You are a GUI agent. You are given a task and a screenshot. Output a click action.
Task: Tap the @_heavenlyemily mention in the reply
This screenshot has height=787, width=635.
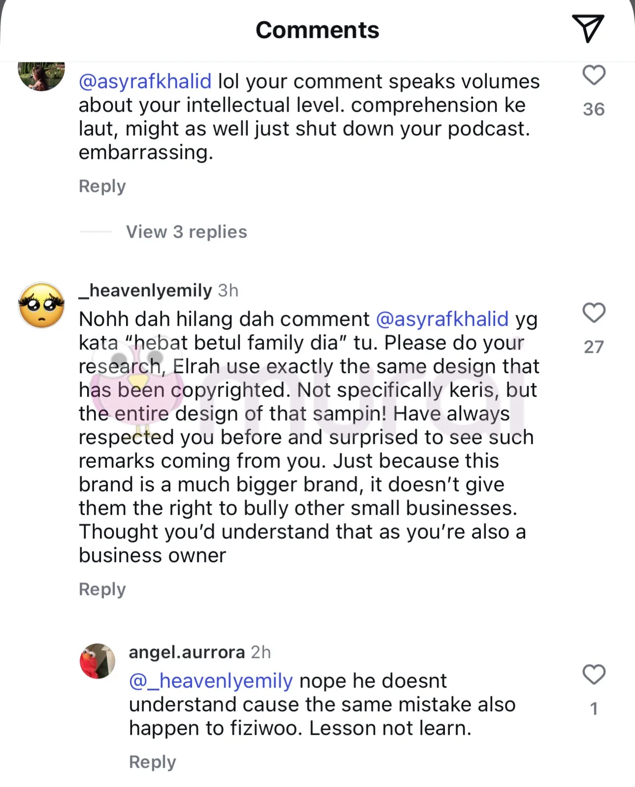[x=211, y=681]
